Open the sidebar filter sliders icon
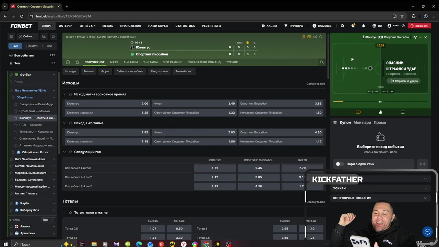This screenshot has height=247, width=439. coord(11,36)
